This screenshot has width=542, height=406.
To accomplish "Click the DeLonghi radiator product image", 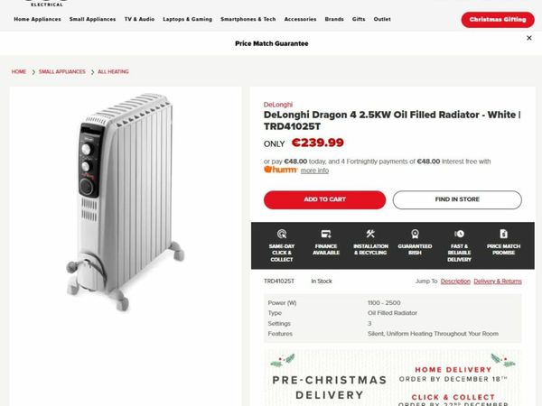I will click(x=126, y=202).
